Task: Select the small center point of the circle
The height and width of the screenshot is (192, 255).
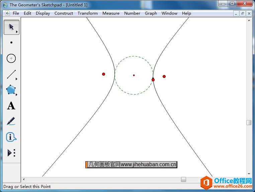Action: point(134,75)
